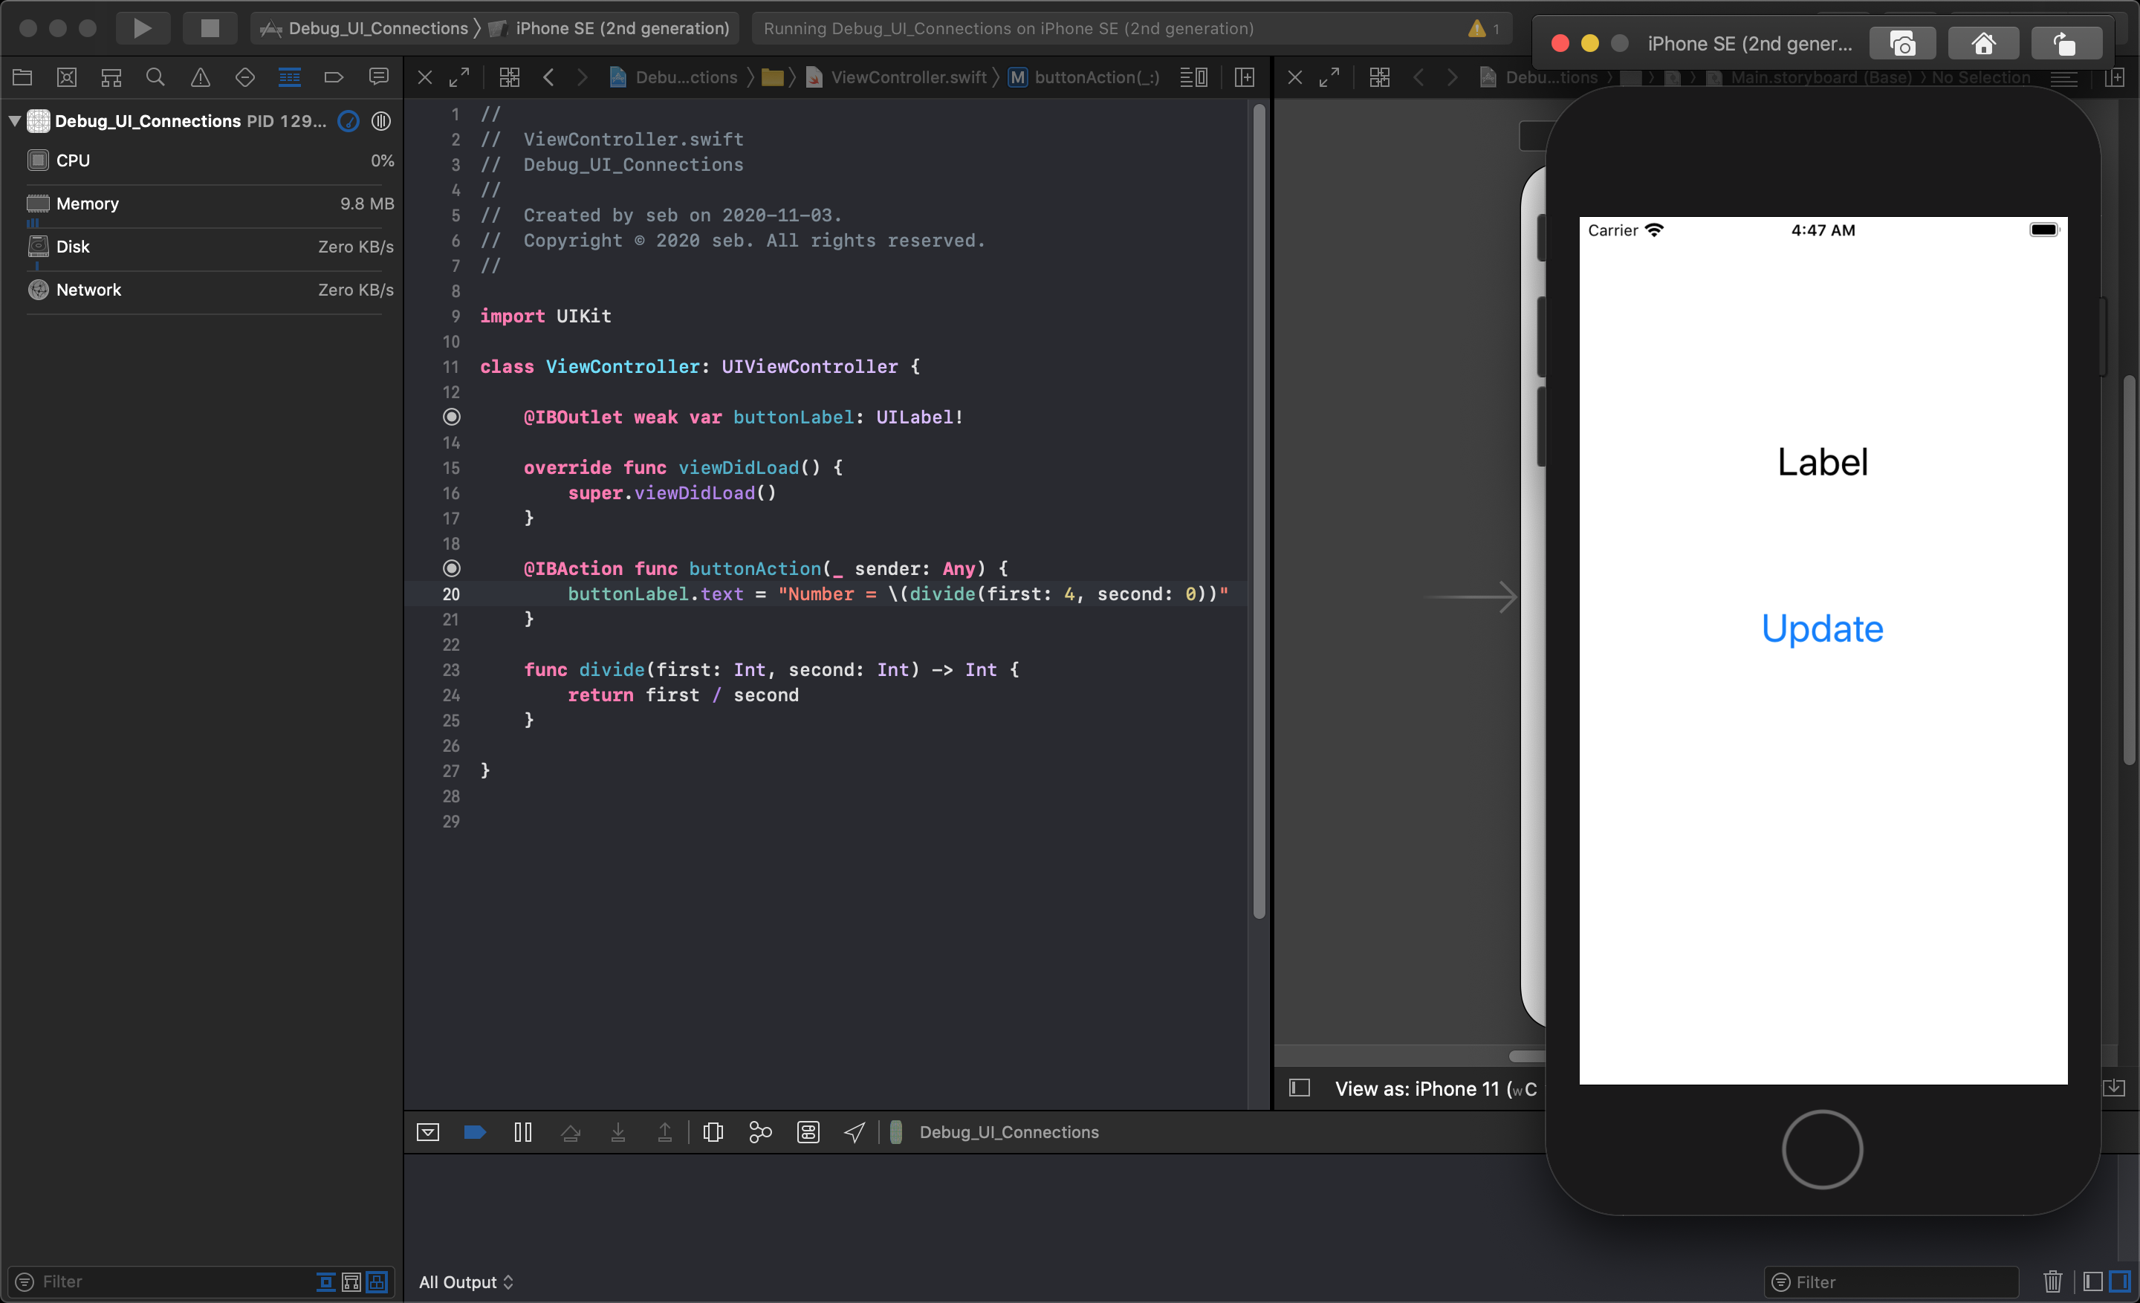
Task: Click the buttonAction IBAction connection circle
Action: coord(452,568)
